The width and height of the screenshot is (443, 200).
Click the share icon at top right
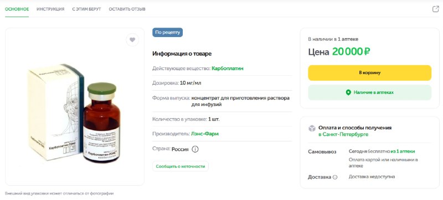tap(435, 9)
